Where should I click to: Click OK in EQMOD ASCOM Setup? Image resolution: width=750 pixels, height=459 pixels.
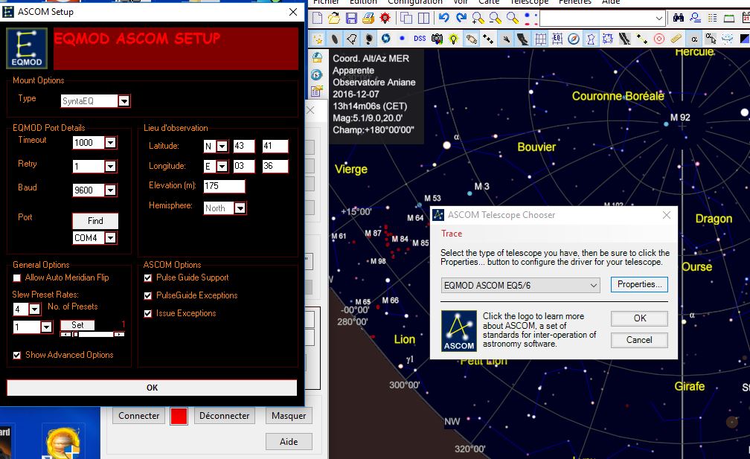[x=152, y=388]
